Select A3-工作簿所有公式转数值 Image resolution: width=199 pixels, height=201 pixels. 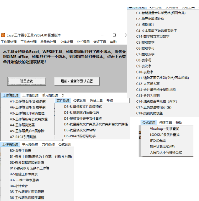29,119
